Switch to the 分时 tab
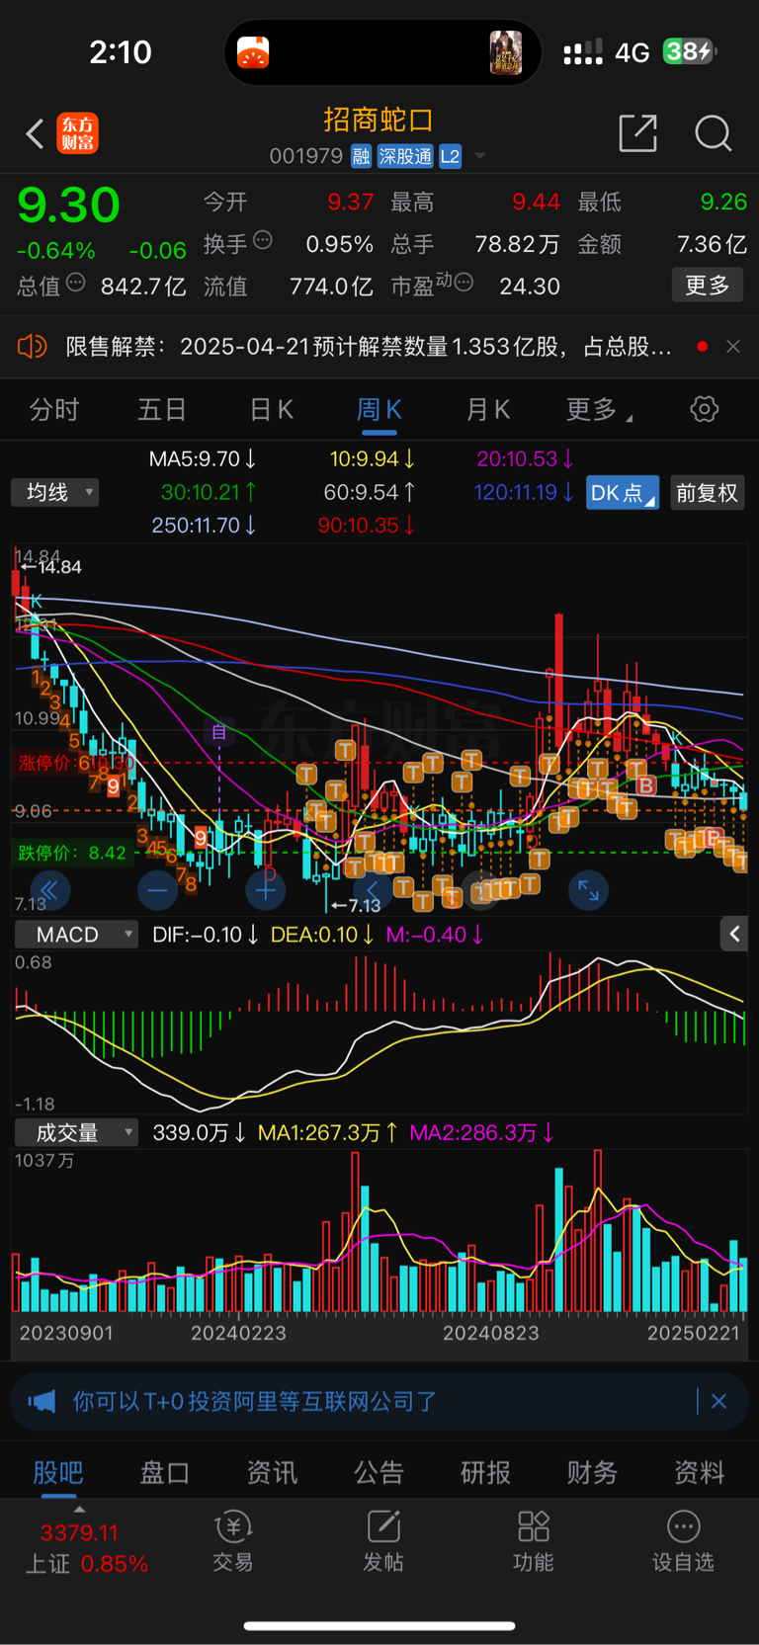The width and height of the screenshot is (759, 1645). click(54, 410)
